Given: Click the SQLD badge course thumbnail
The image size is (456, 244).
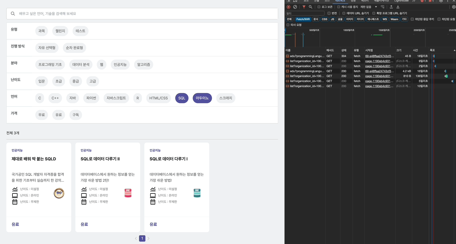Looking at the screenshot, I should pos(59,193).
